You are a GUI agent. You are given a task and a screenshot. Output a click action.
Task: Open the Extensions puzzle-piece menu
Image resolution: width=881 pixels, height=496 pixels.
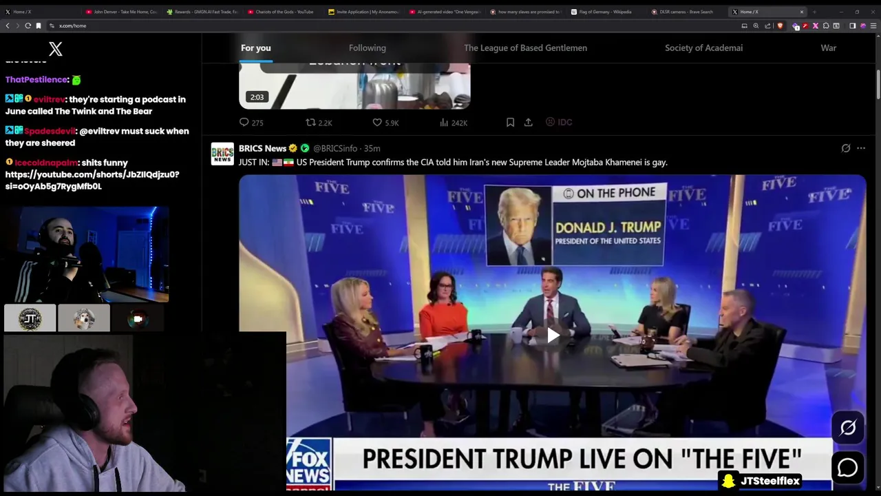tap(826, 25)
